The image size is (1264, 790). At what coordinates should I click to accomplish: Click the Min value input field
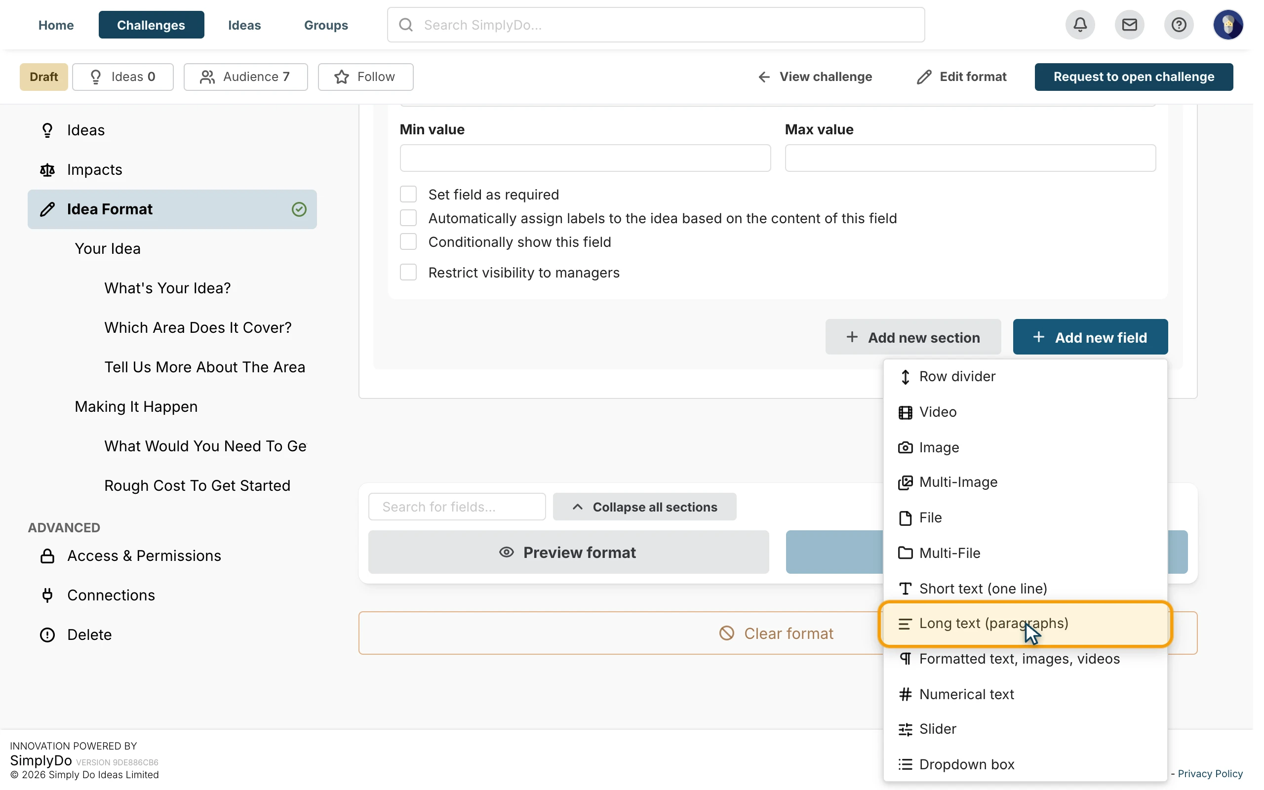[x=585, y=158]
